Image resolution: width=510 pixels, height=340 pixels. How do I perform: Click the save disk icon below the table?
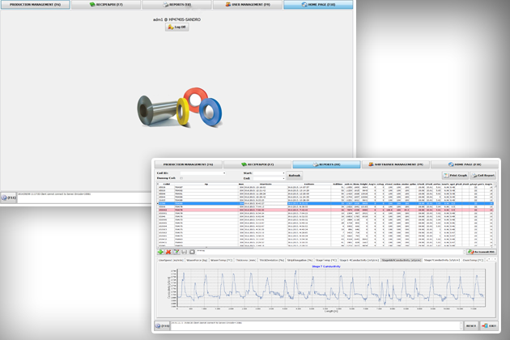tap(183, 253)
